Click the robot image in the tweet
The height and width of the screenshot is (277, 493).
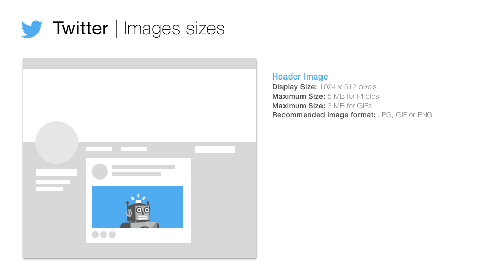[138, 207]
